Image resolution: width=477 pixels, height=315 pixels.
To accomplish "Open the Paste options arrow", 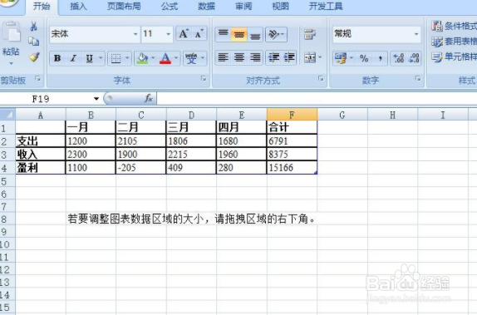I will (12, 63).
